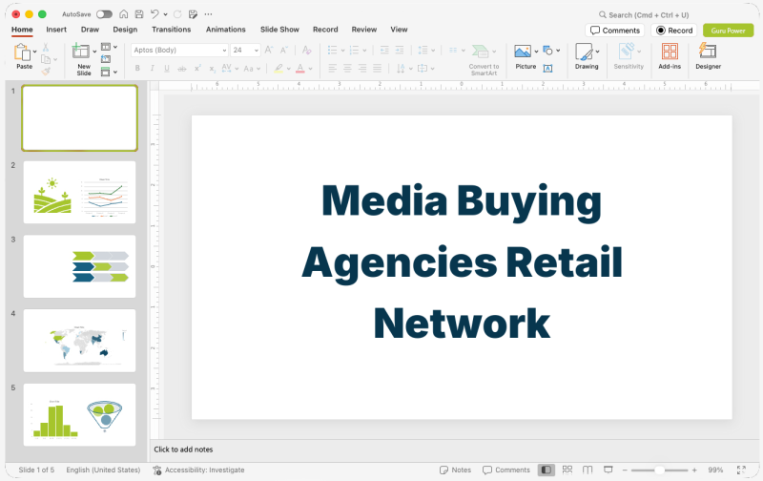
Task: Toggle Superscript formatting
Action: click(x=197, y=69)
